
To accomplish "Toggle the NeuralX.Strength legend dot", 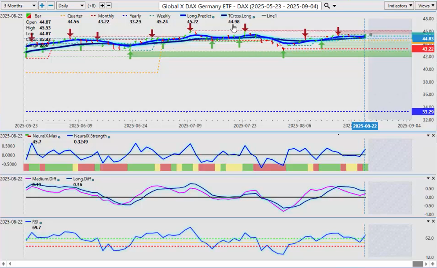I will click(109, 136).
